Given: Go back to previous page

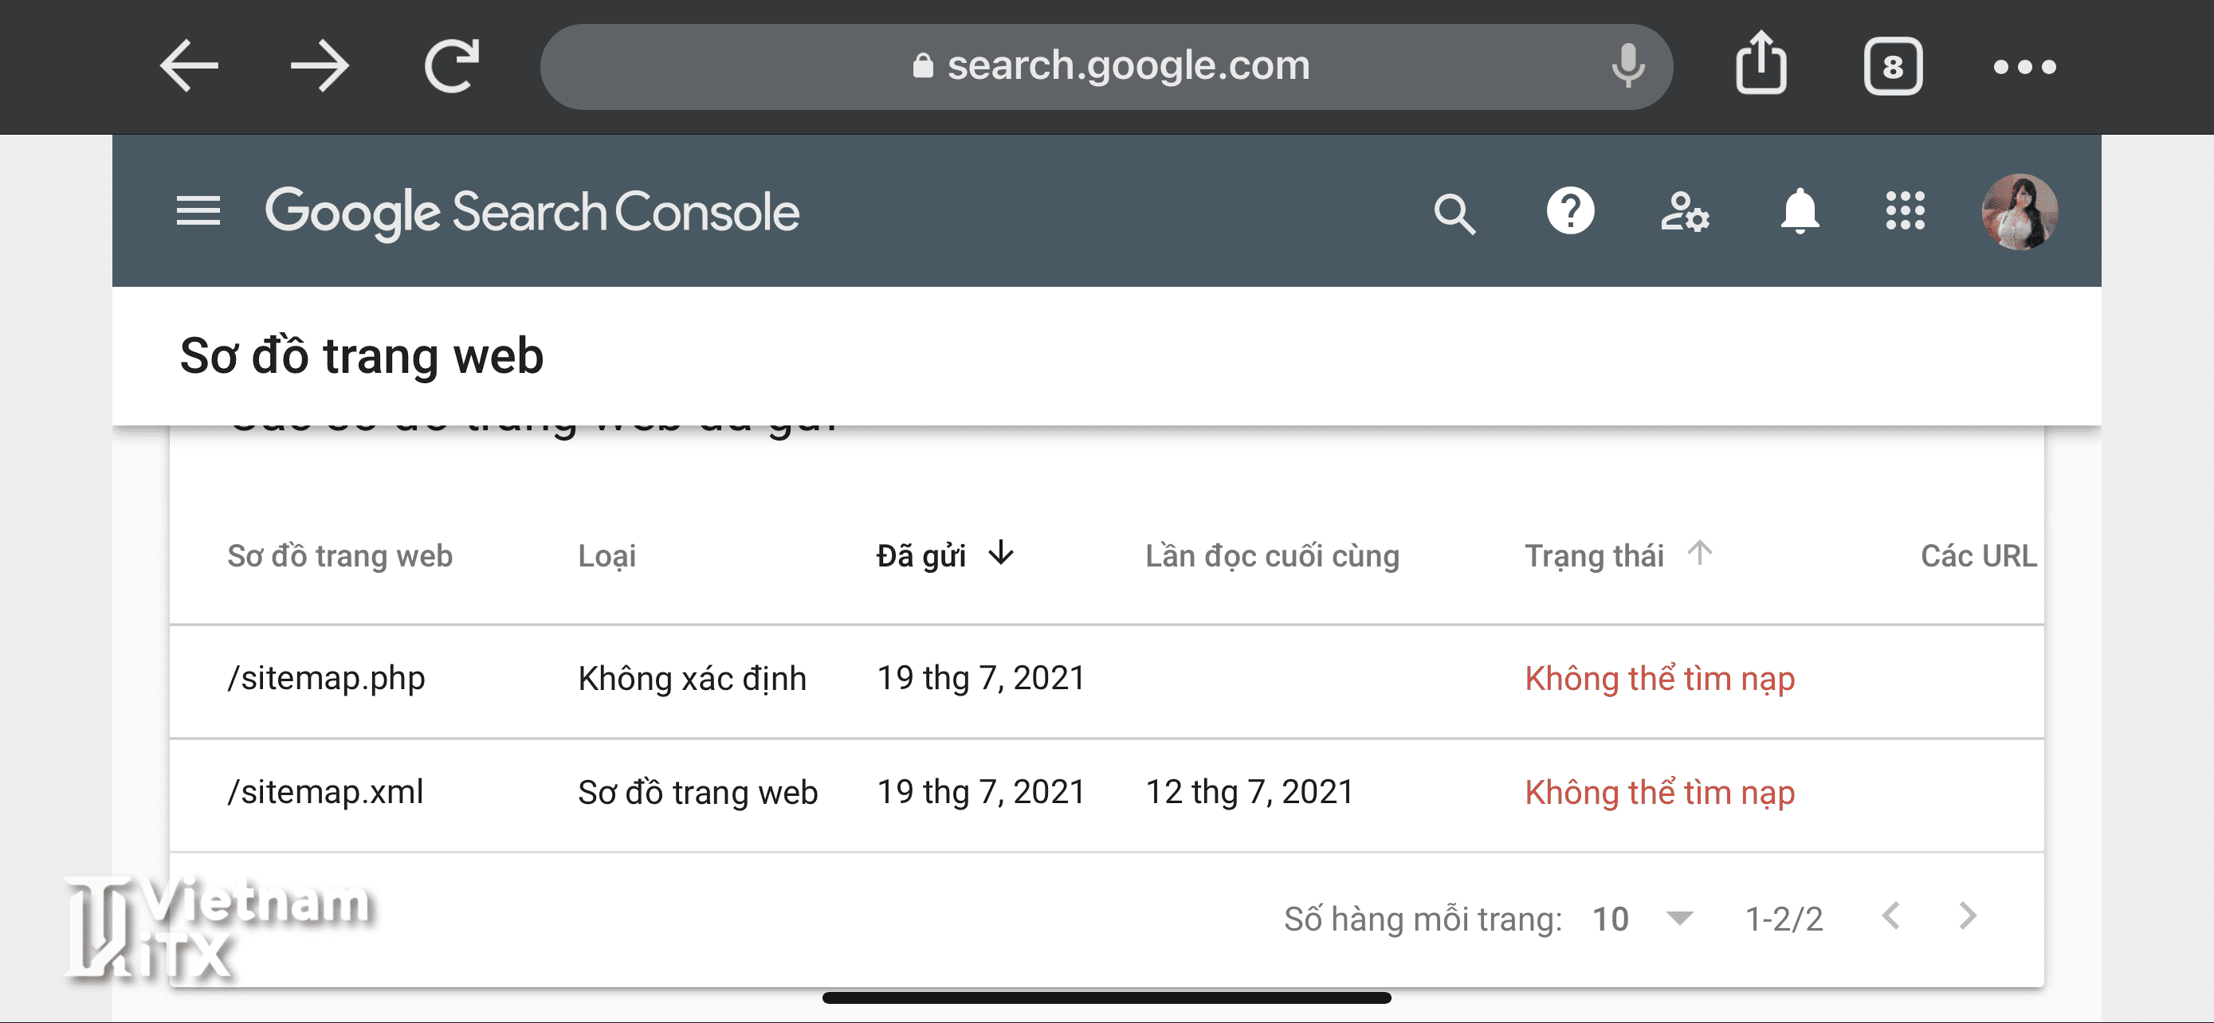Looking at the screenshot, I should pyautogui.click(x=189, y=66).
